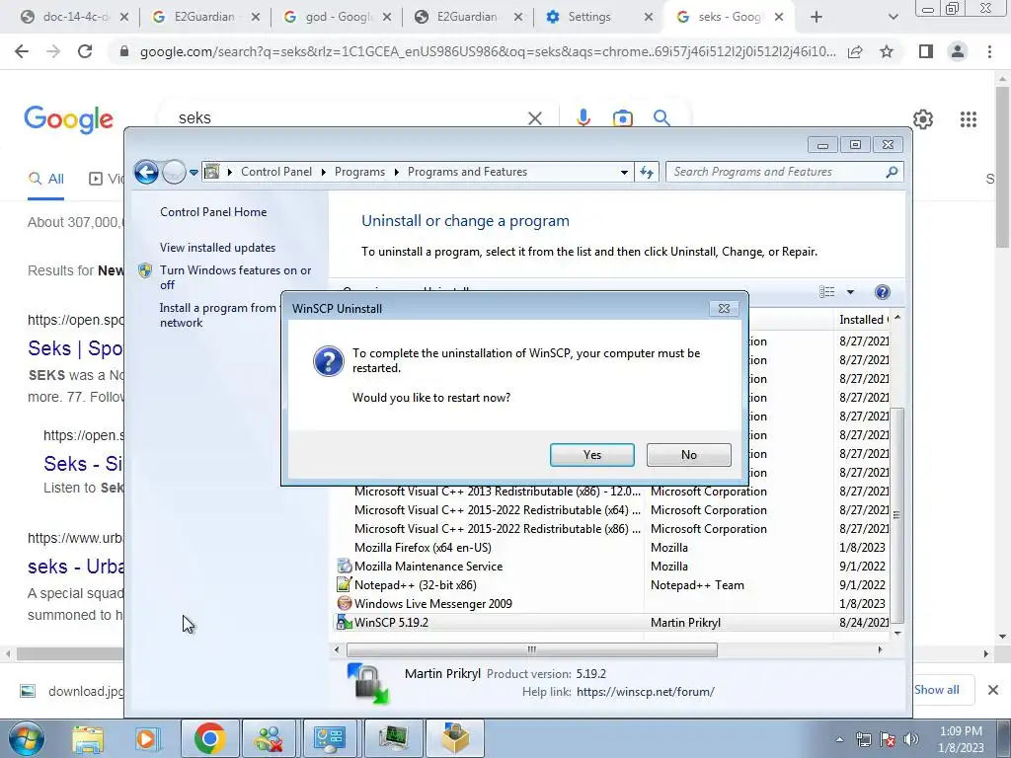This screenshot has width=1011, height=758.
Task: Select Control Panel breadcrumb segment
Action: tap(276, 172)
